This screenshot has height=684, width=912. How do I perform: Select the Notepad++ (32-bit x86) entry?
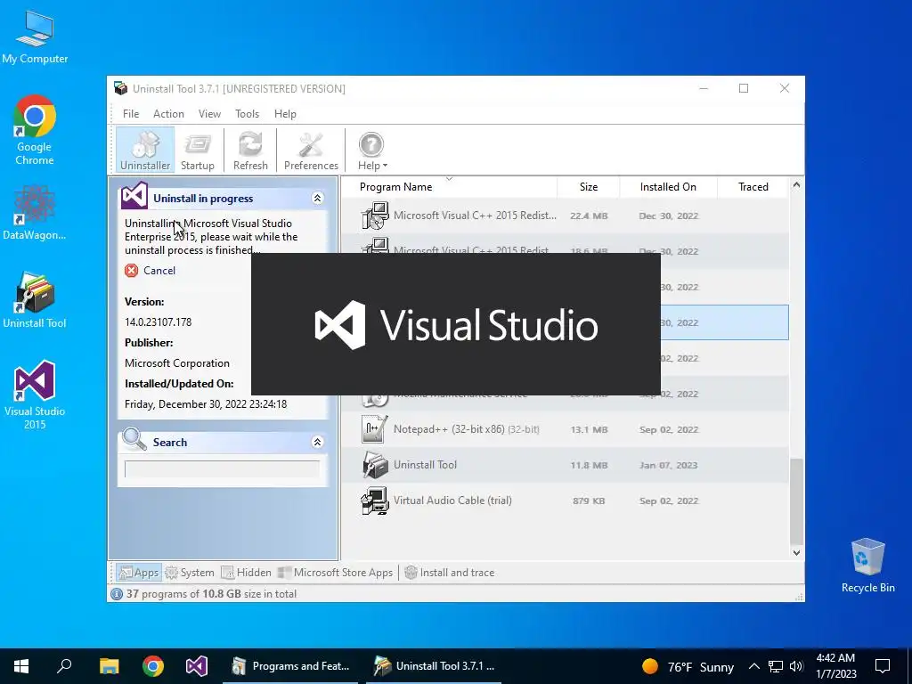coord(565,429)
